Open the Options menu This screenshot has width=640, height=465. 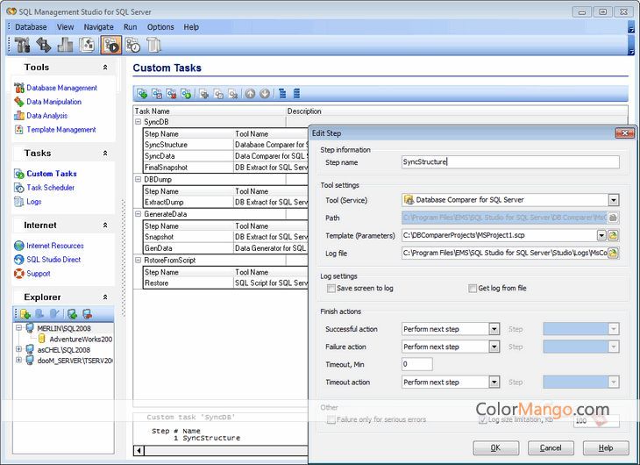click(x=160, y=27)
